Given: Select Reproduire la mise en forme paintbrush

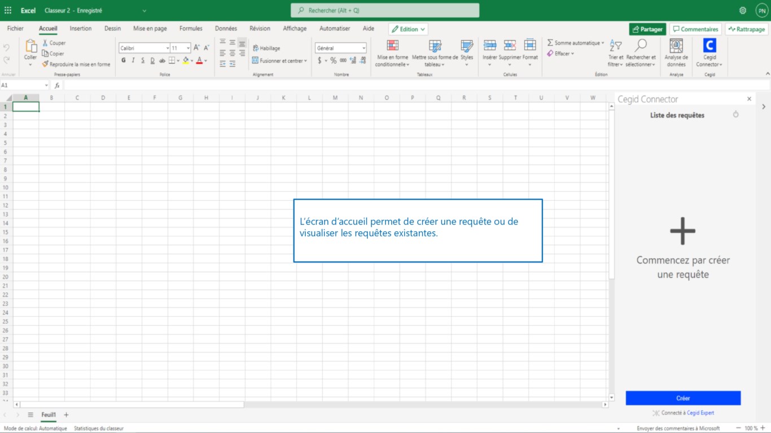Looking at the screenshot, I should tap(45, 64).
